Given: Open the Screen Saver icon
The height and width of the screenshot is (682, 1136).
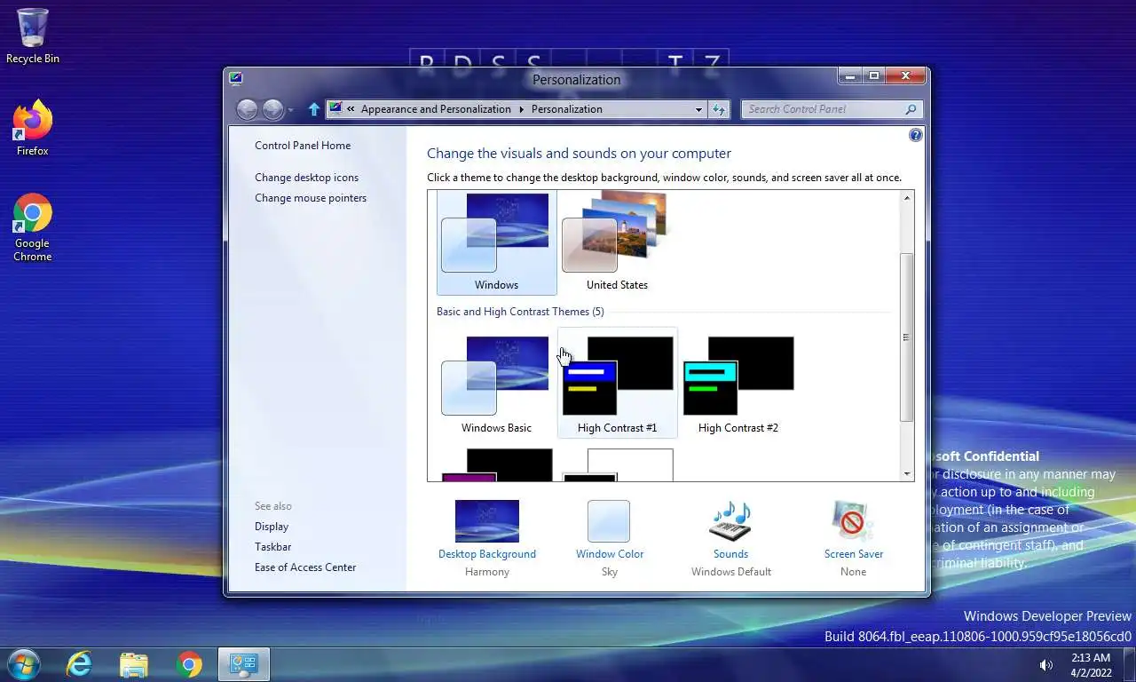Looking at the screenshot, I should [x=853, y=521].
